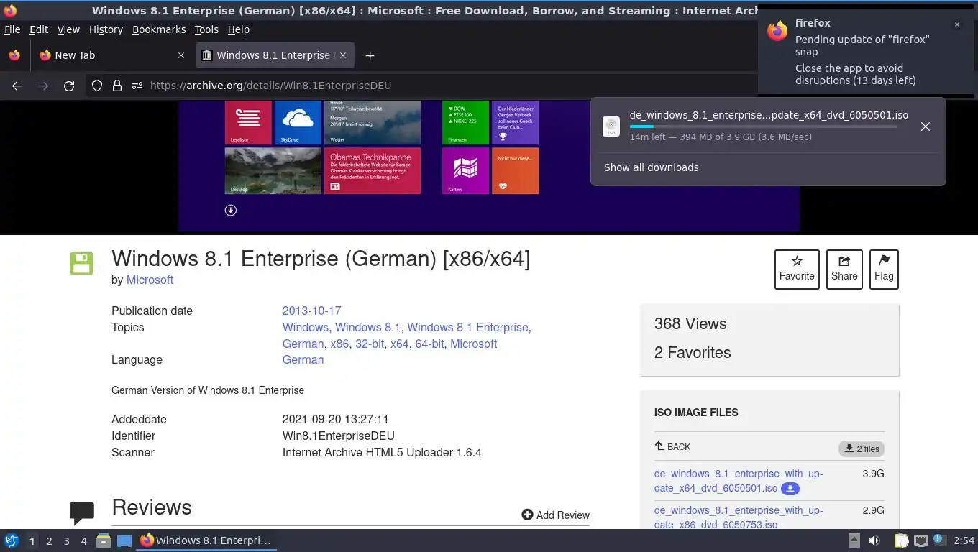Click Show all downloads

coord(652,167)
